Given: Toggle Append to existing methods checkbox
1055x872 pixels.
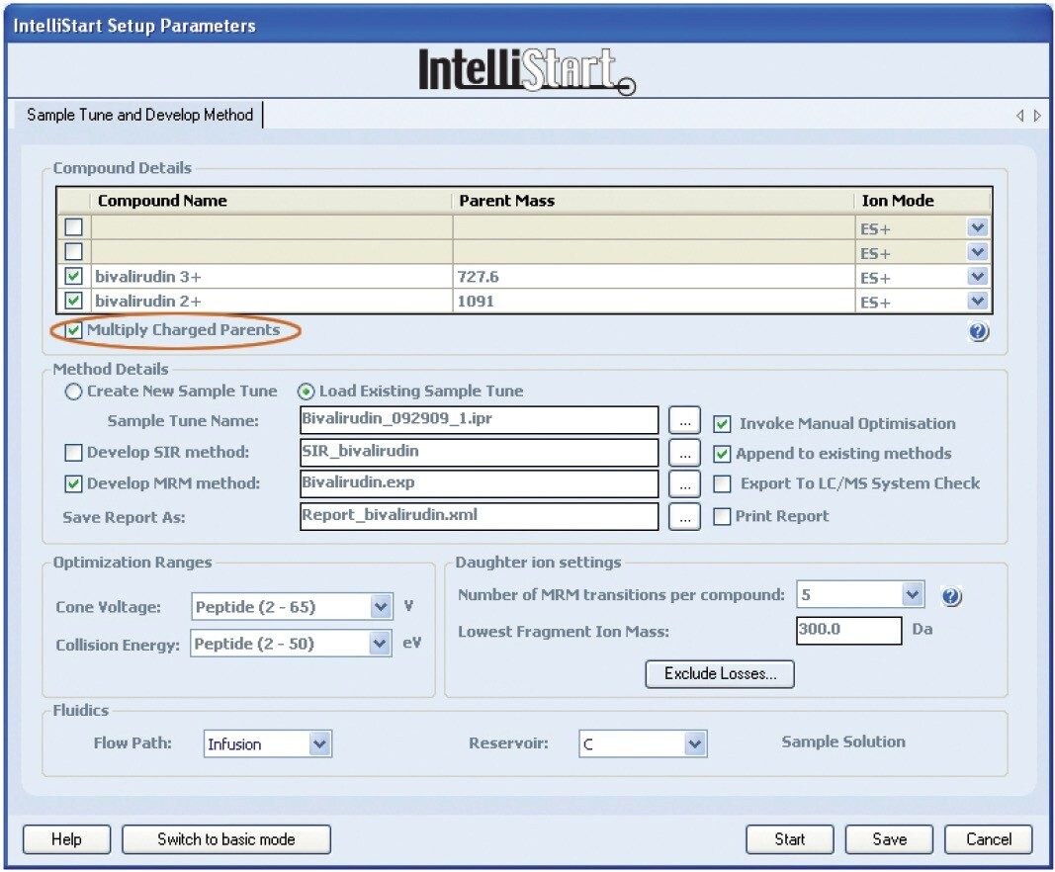Looking at the screenshot, I should point(722,454).
